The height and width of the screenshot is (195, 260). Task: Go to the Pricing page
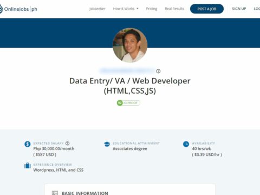pos(152,9)
